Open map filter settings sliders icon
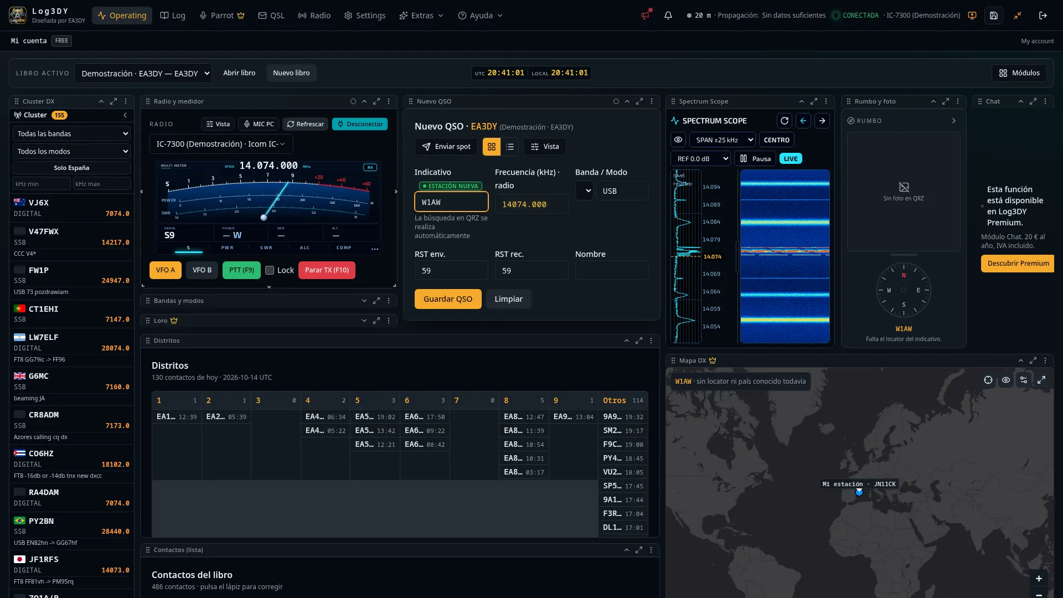The width and height of the screenshot is (1063, 598). [1024, 380]
